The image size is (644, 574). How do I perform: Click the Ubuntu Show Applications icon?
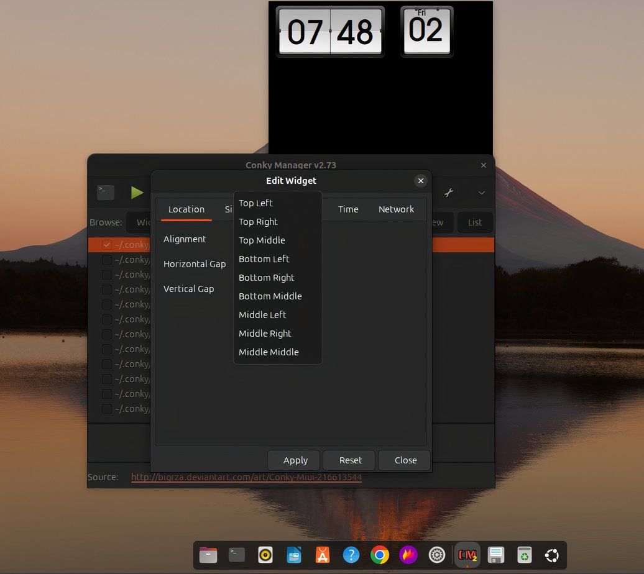(x=551, y=555)
